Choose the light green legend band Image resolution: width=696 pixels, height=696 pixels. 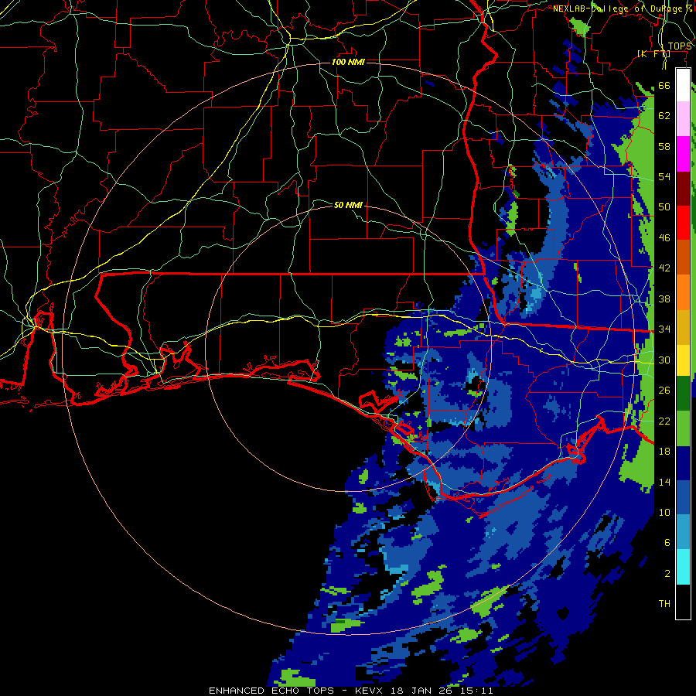(x=683, y=428)
